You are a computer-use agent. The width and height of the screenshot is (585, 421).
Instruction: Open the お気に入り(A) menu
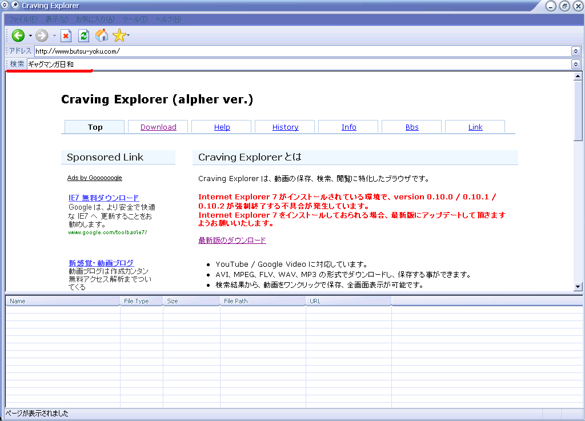tap(95, 19)
